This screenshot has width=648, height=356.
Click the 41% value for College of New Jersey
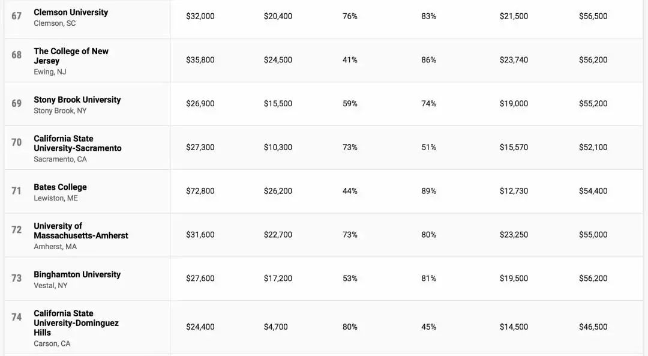coord(350,60)
